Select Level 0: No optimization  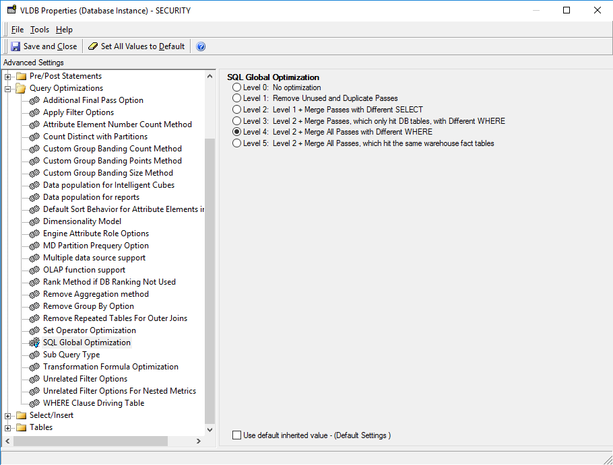point(237,87)
